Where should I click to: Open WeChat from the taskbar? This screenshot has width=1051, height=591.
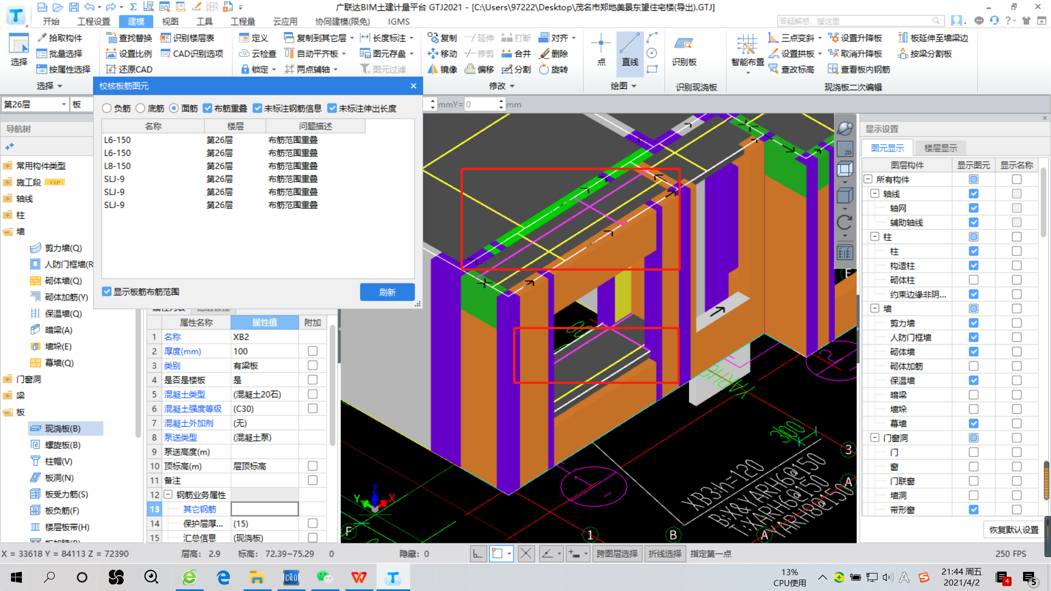[x=325, y=577]
